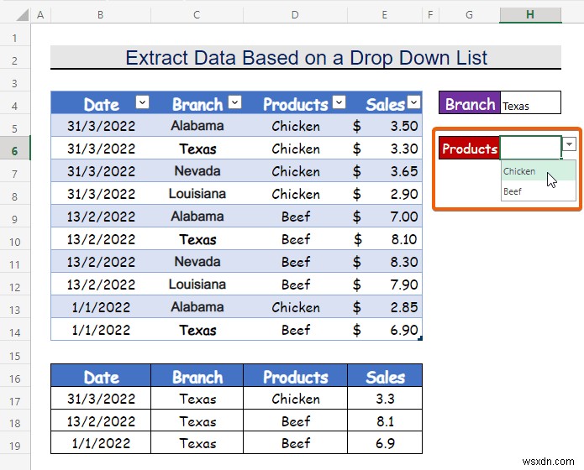Screen dimensions: 584x470
Task: Select Louisiana cell in row 8
Action: (197, 194)
